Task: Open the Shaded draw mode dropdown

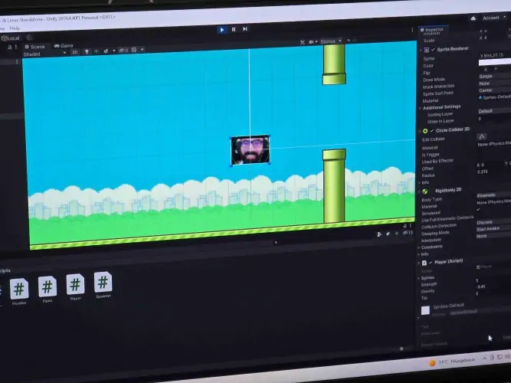Action: [44, 54]
